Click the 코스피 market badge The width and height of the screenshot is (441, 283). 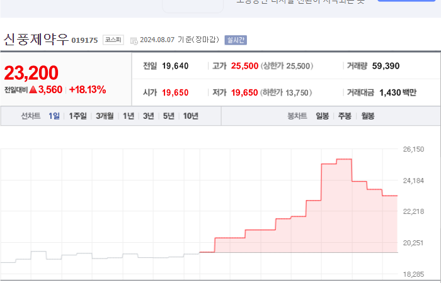113,40
